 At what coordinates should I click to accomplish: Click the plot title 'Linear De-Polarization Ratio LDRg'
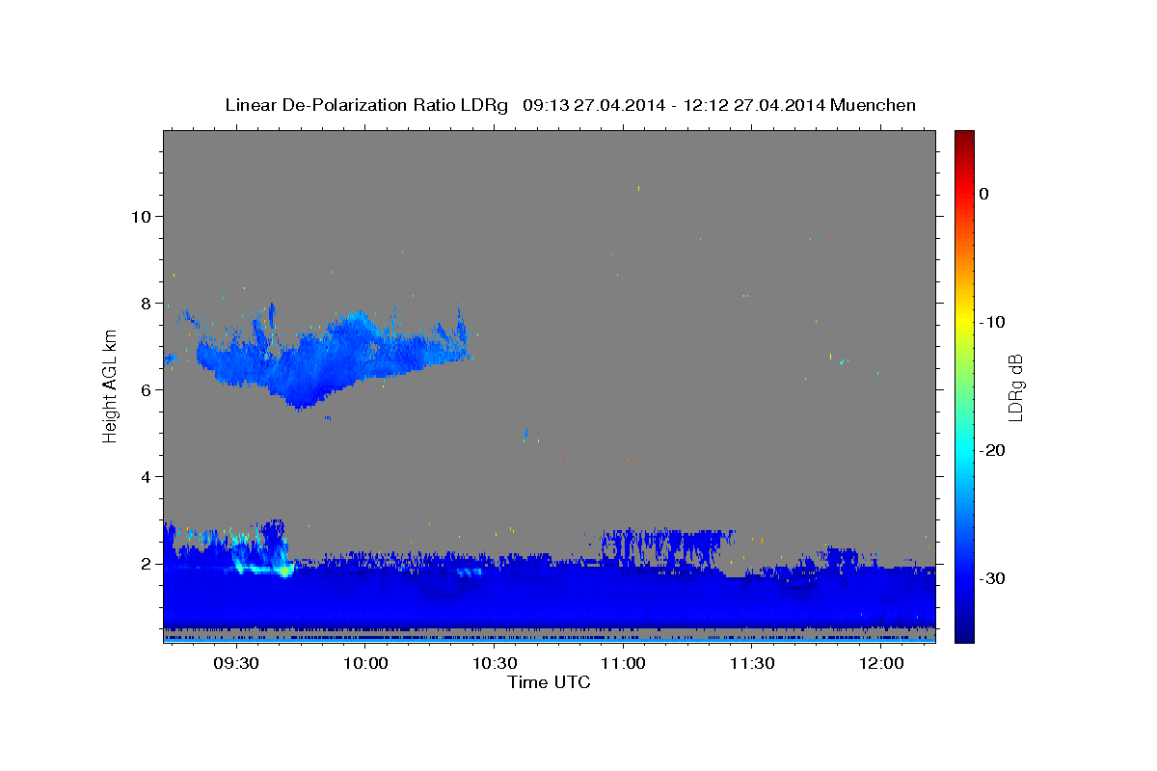click(x=365, y=105)
